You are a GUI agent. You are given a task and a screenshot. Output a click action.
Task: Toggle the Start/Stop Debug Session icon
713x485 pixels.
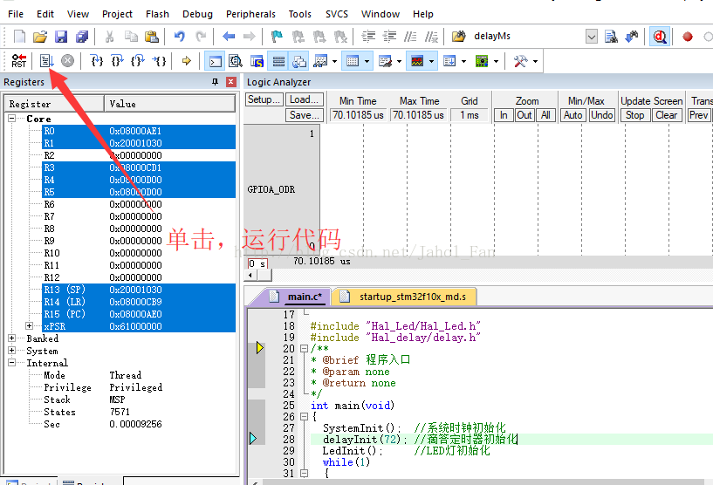[660, 37]
